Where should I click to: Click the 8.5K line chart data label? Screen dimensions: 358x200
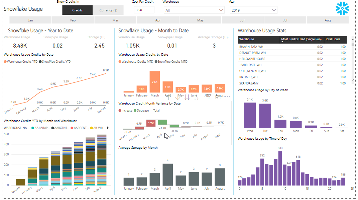click(106, 70)
